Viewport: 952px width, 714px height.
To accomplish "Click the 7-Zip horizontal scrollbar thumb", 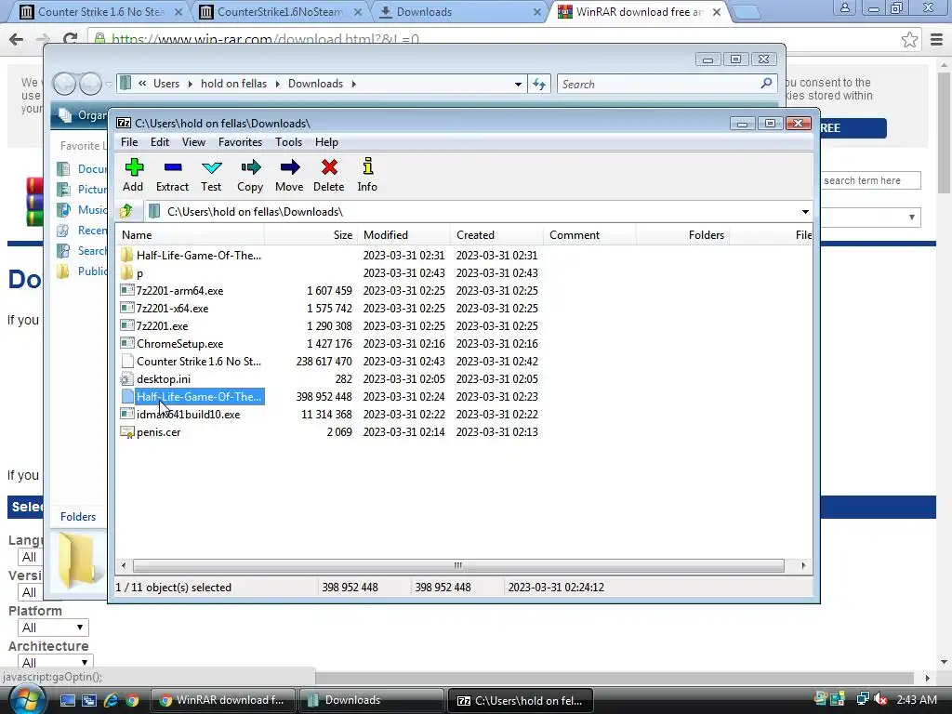I will [x=458, y=566].
